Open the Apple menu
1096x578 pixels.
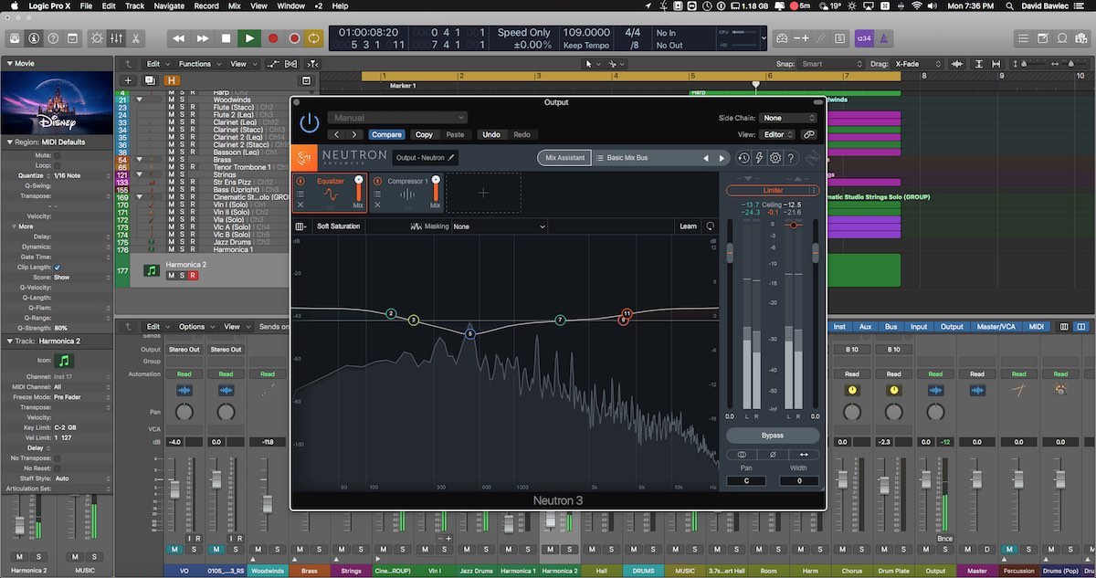[x=13, y=6]
